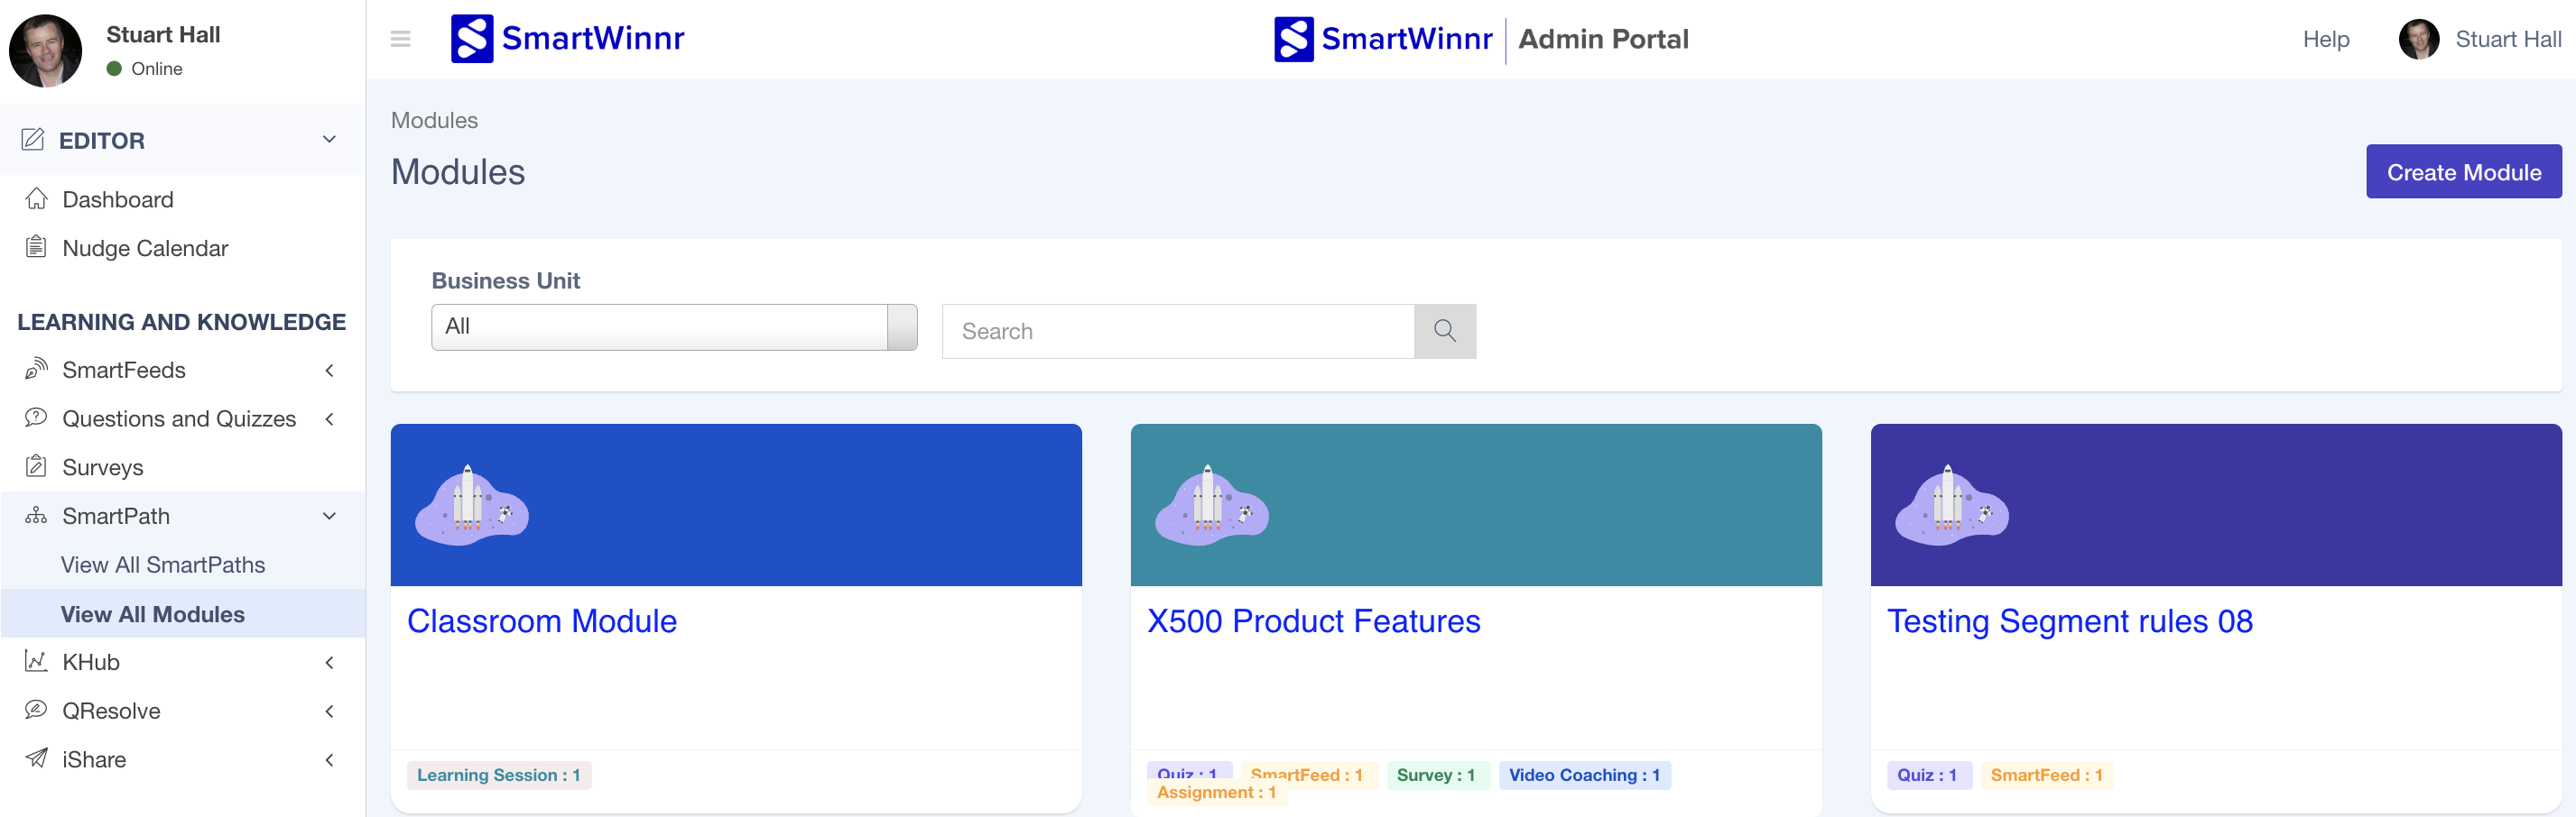
Task: Click the Dashboard home icon
Action: tap(36, 198)
